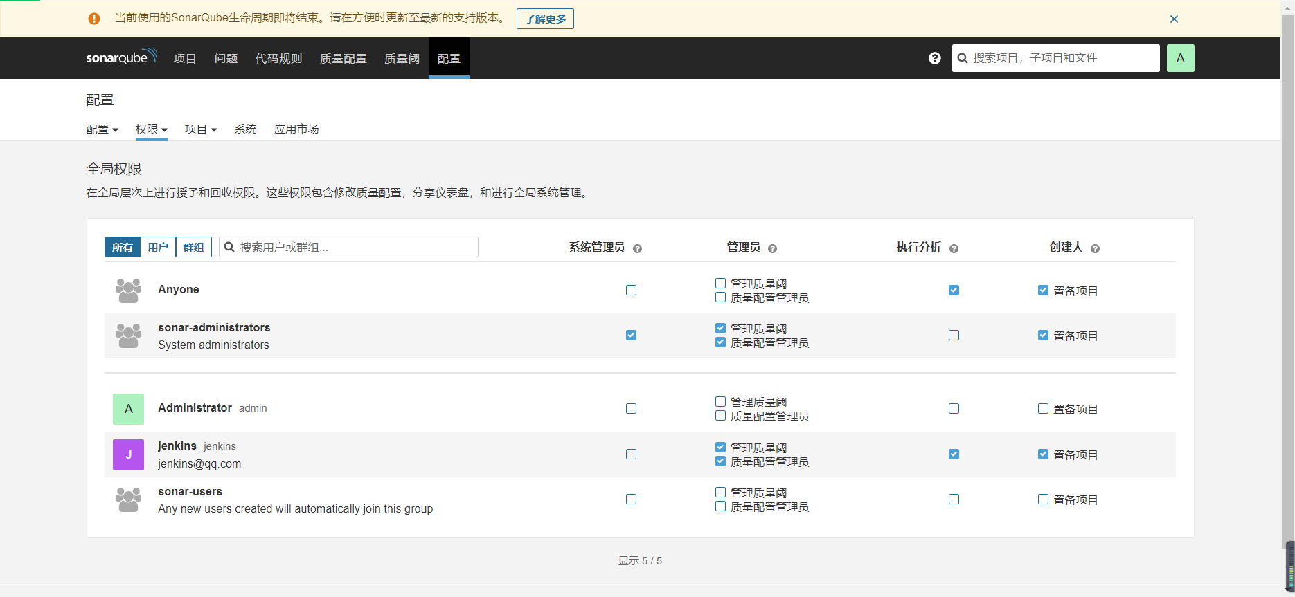Uncheck 质量配置管理员 for sonar-administrators
The width and height of the screenshot is (1295, 597).
click(720, 342)
